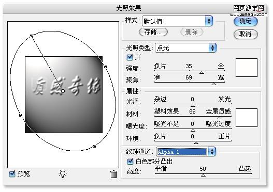The height and width of the screenshot is (192, 273).
Task: Click the 确定 OK button
Action: click(x=246, y=21)
